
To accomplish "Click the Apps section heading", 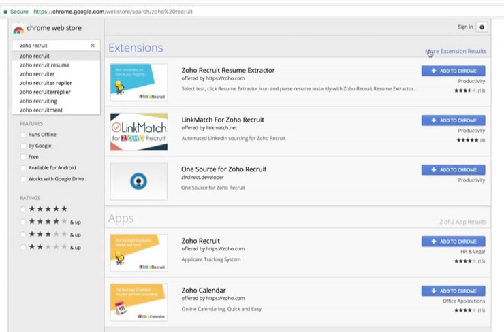I will tap(121, 218).
